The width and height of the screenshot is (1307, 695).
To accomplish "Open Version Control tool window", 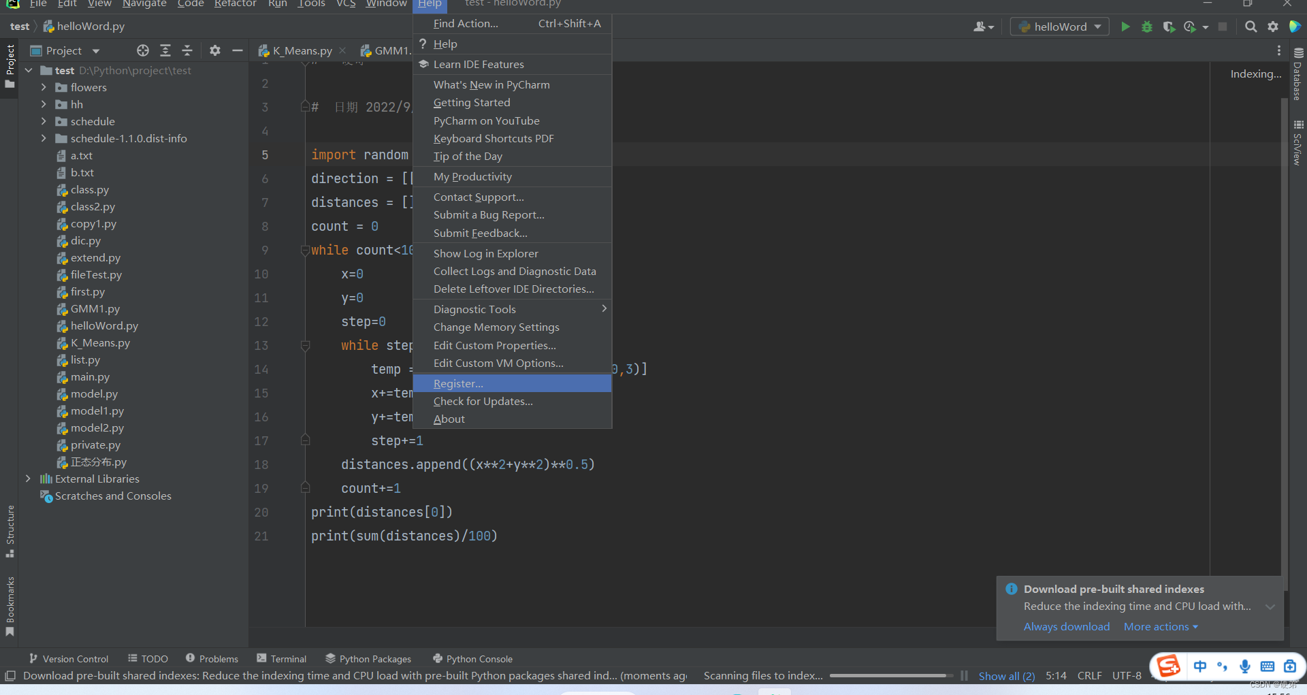I will (x=69, y=658).
